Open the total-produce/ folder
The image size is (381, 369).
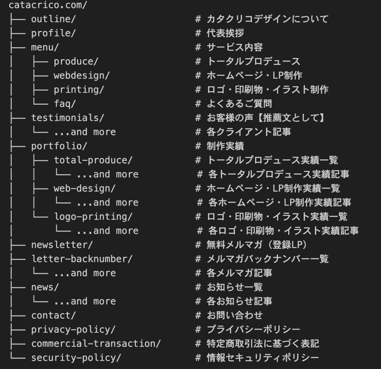[x=93, y=160]
